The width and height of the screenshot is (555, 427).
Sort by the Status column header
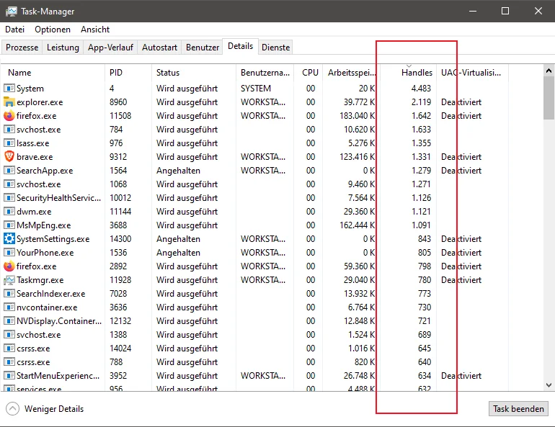pos(194,73)
